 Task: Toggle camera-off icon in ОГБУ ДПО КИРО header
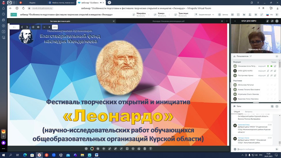[272, 21]
